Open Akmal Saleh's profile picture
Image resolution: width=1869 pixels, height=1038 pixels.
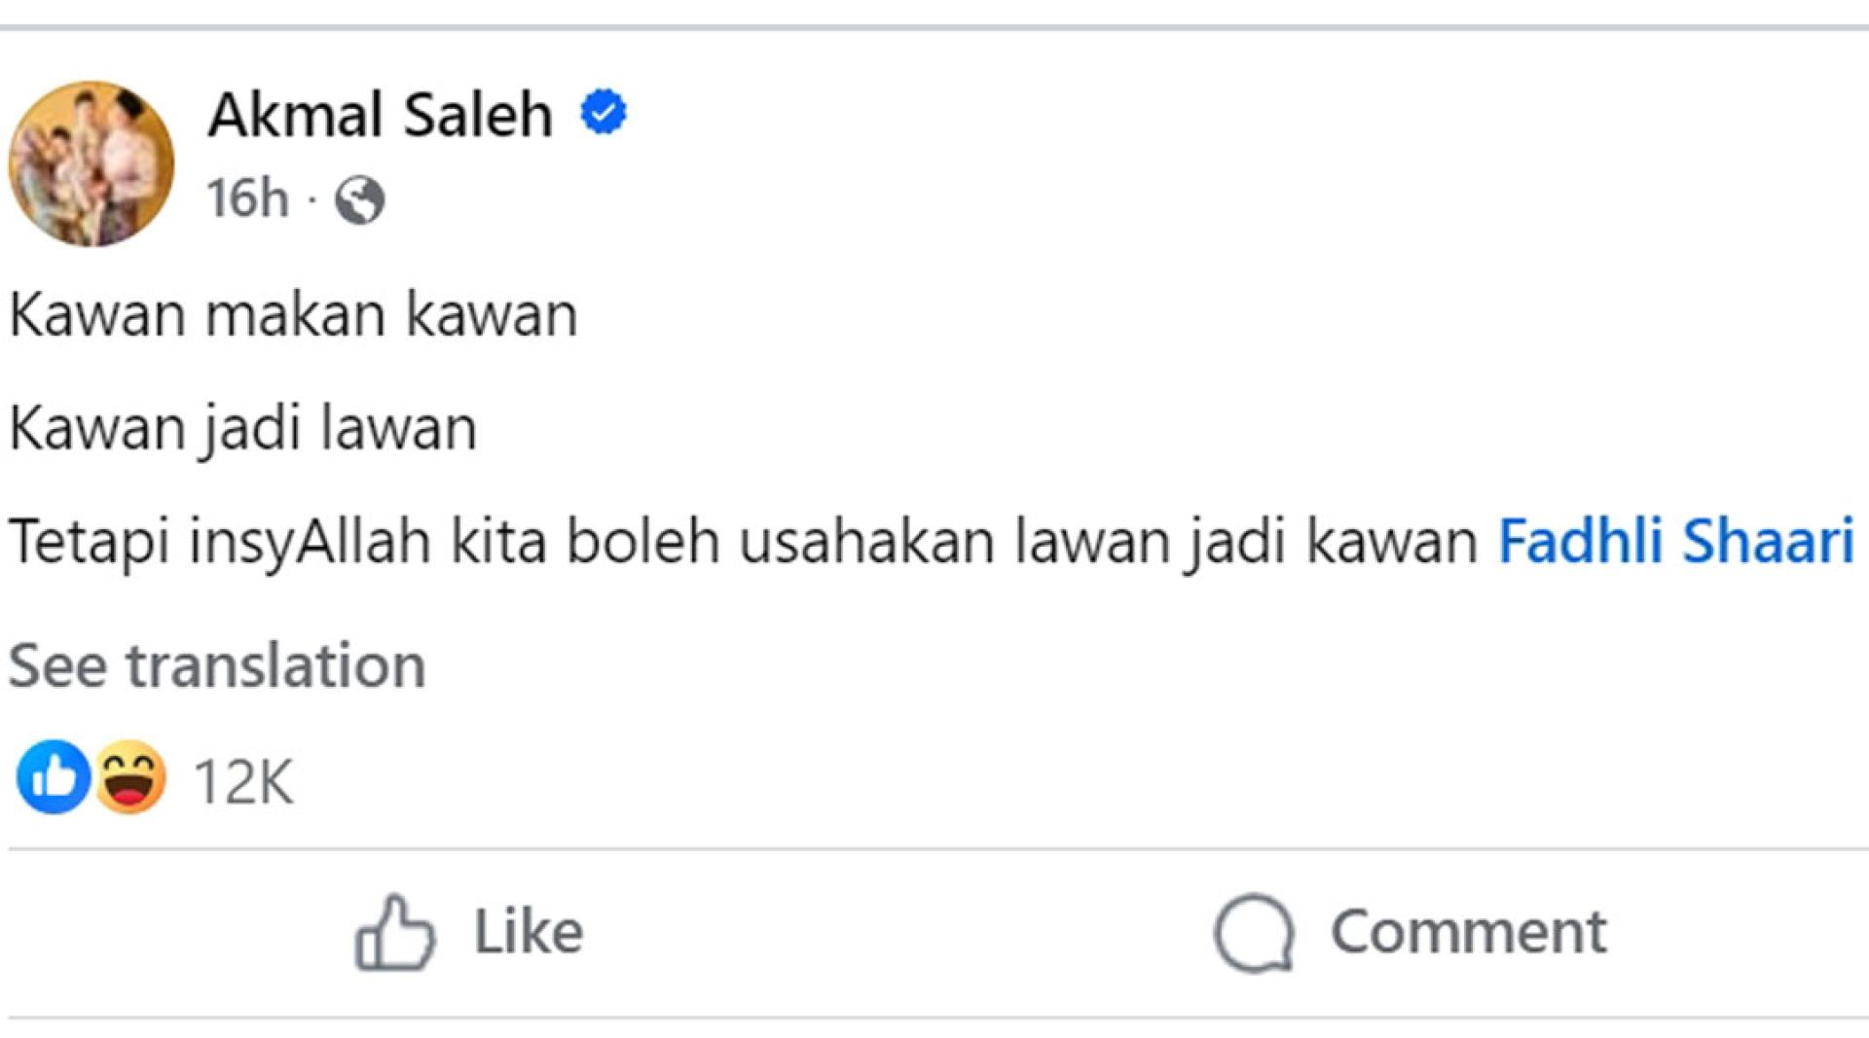[x=92, y=163]
